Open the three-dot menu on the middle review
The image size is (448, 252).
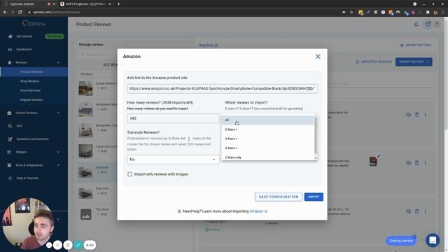coord(425,163)
